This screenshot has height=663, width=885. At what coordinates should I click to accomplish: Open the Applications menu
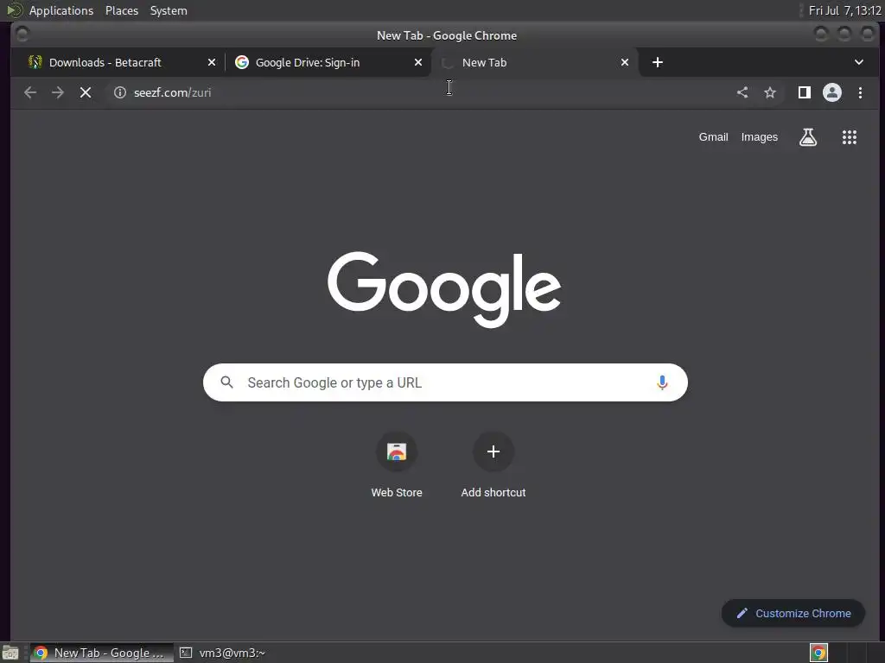pyautogui.click(x=61, y=10)
